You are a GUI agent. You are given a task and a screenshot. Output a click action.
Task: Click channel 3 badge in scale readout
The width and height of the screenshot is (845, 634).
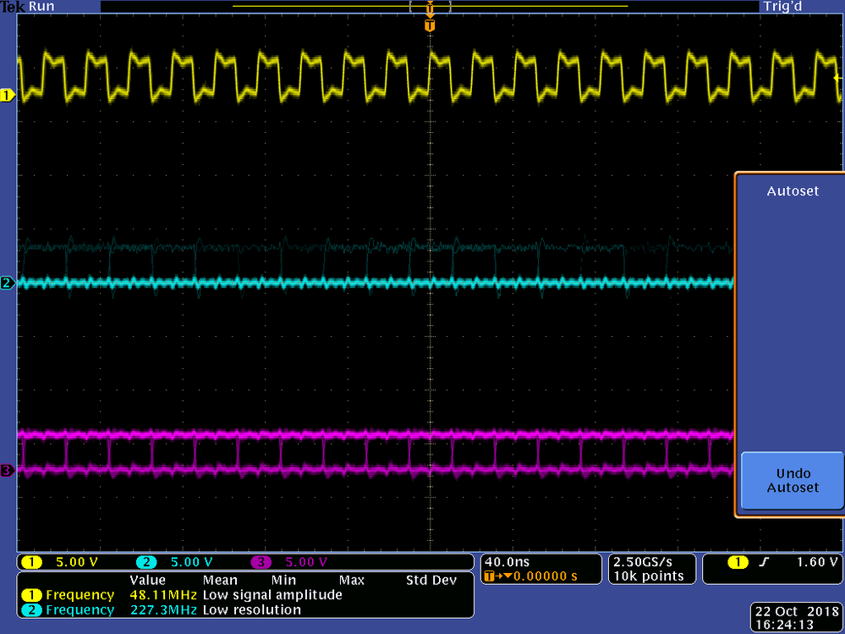[x=261, y=562]
